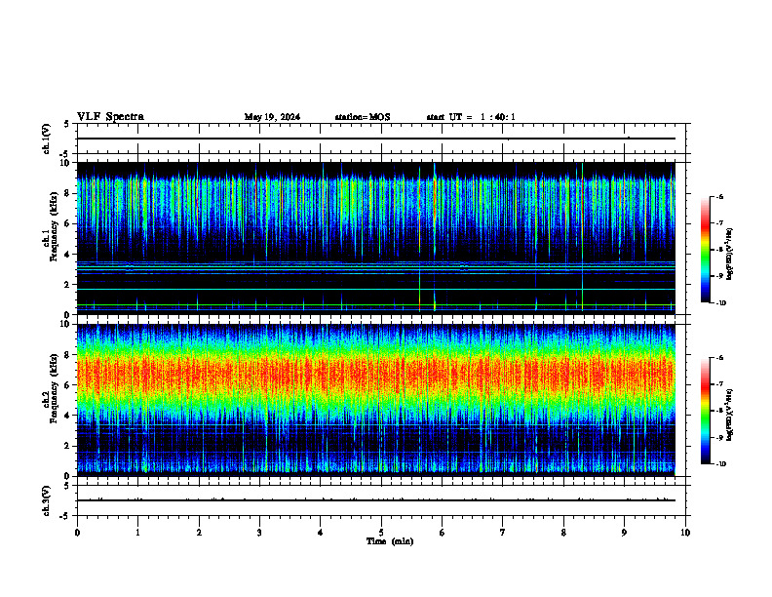Image resolution: width=772 pixels, height=597 pixels.
Task: Click the red-orange noise band in ch.2 spectrogram
Action: click(x=375, y=376)
